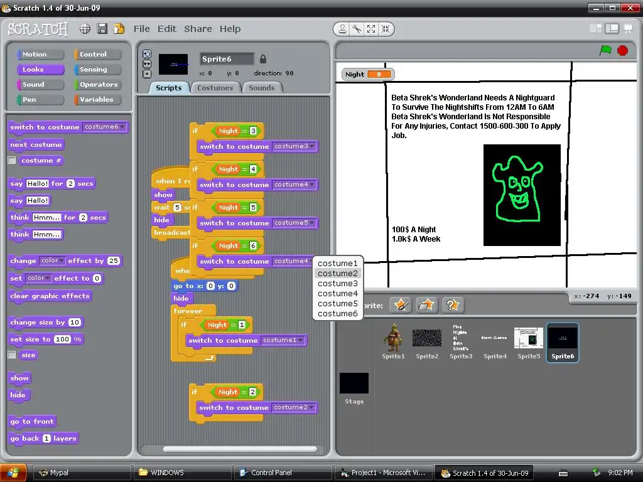Select the Control block category
The height and width of the screenshot is (482, 643).
pyautogui.click(x=97, y=54)
